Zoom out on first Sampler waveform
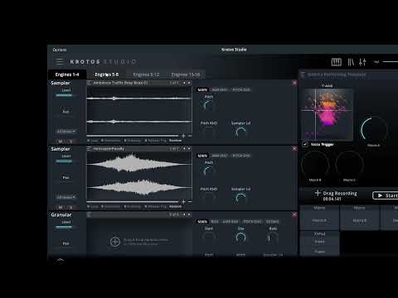Viewport: 398px width, 298px height. pos(190,136)
